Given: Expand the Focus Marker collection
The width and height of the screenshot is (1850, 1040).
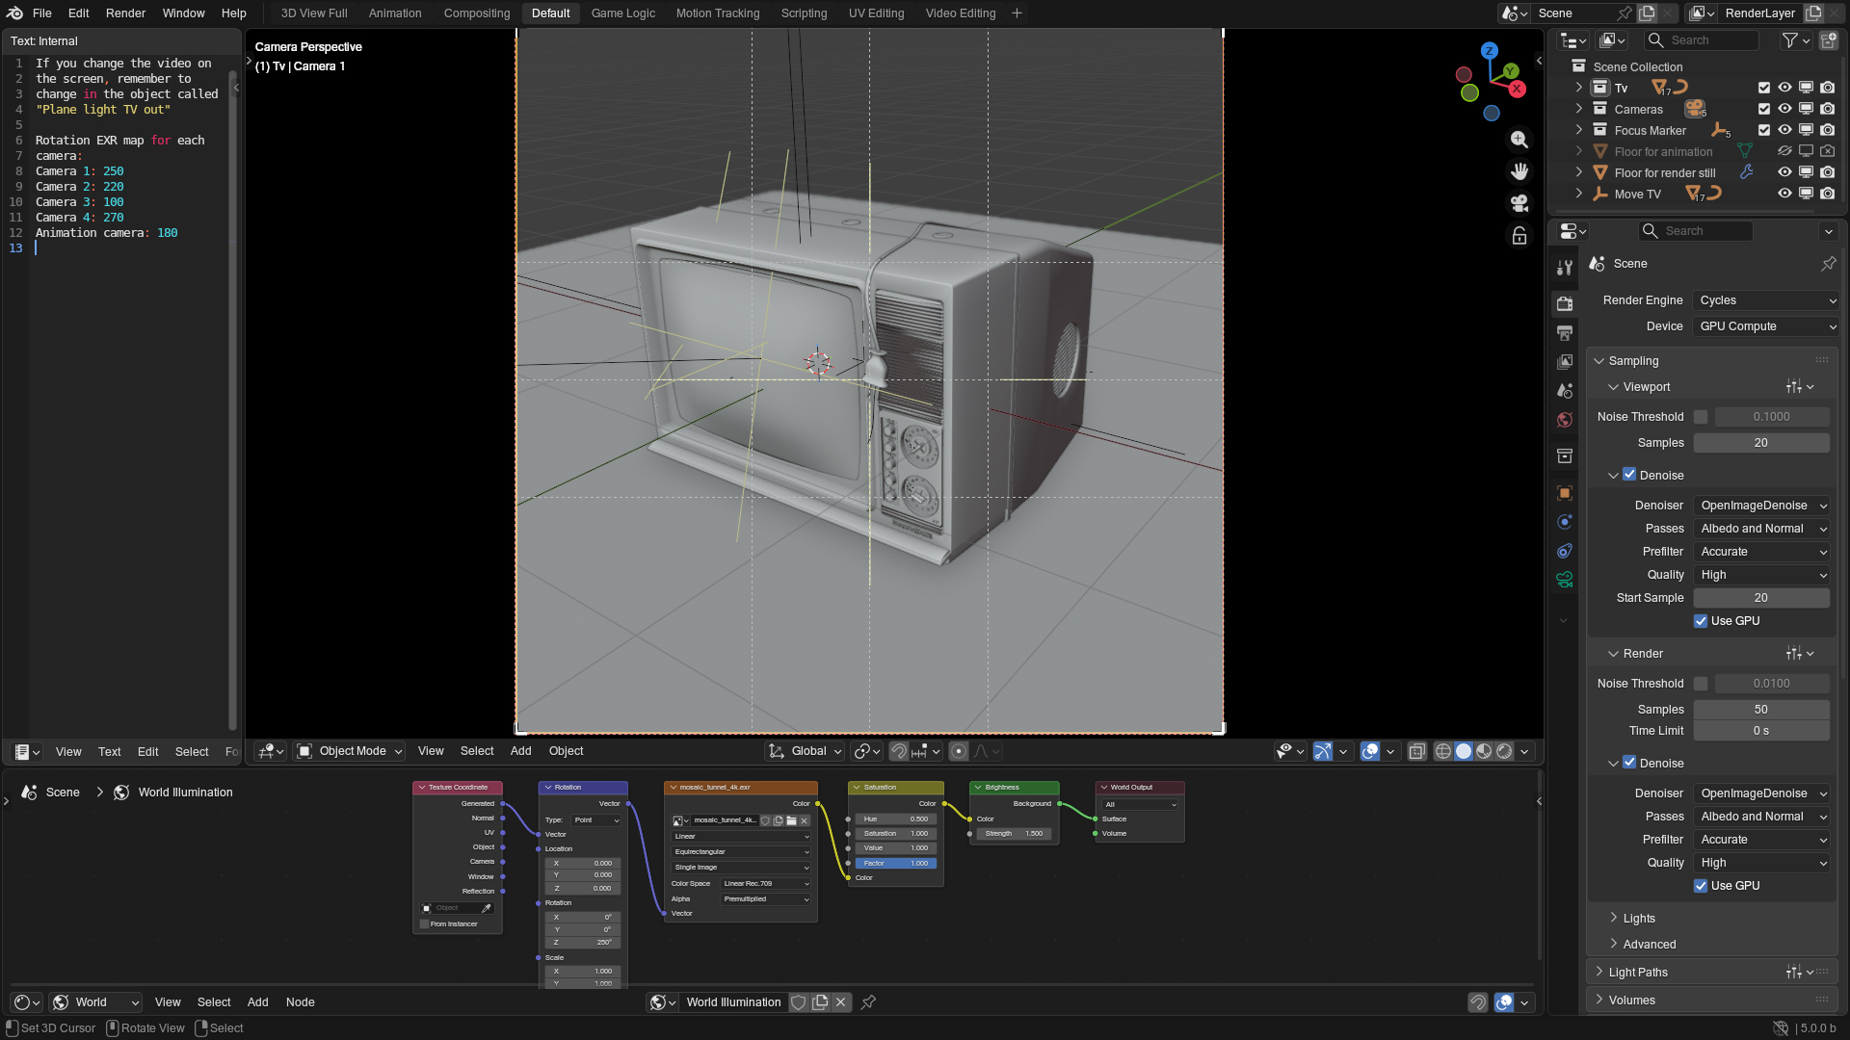Looking at the screenshot, I should 1578,130.
